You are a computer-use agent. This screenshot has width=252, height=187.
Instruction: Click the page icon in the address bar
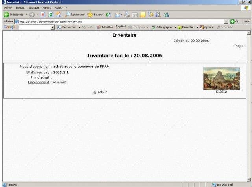pos(17,21)
